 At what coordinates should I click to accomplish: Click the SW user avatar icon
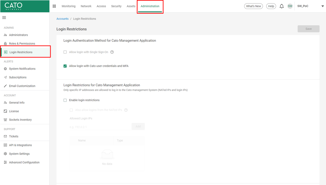point(290,6)
